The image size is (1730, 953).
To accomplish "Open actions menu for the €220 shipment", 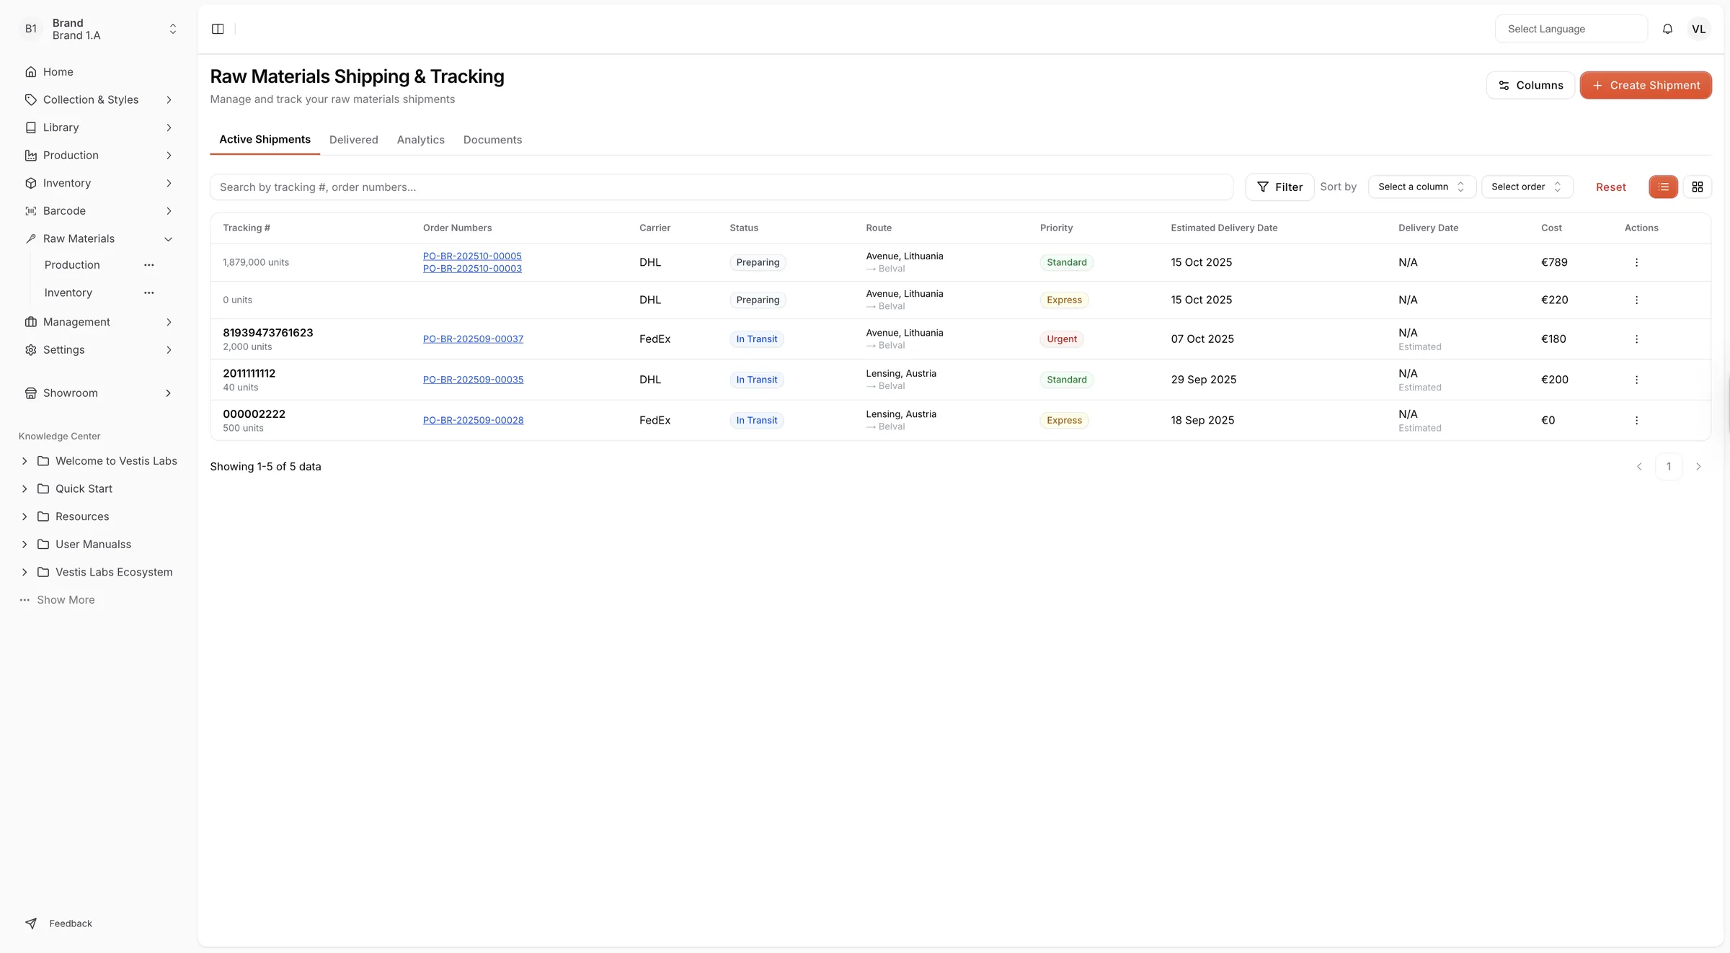I will 1636,300.
